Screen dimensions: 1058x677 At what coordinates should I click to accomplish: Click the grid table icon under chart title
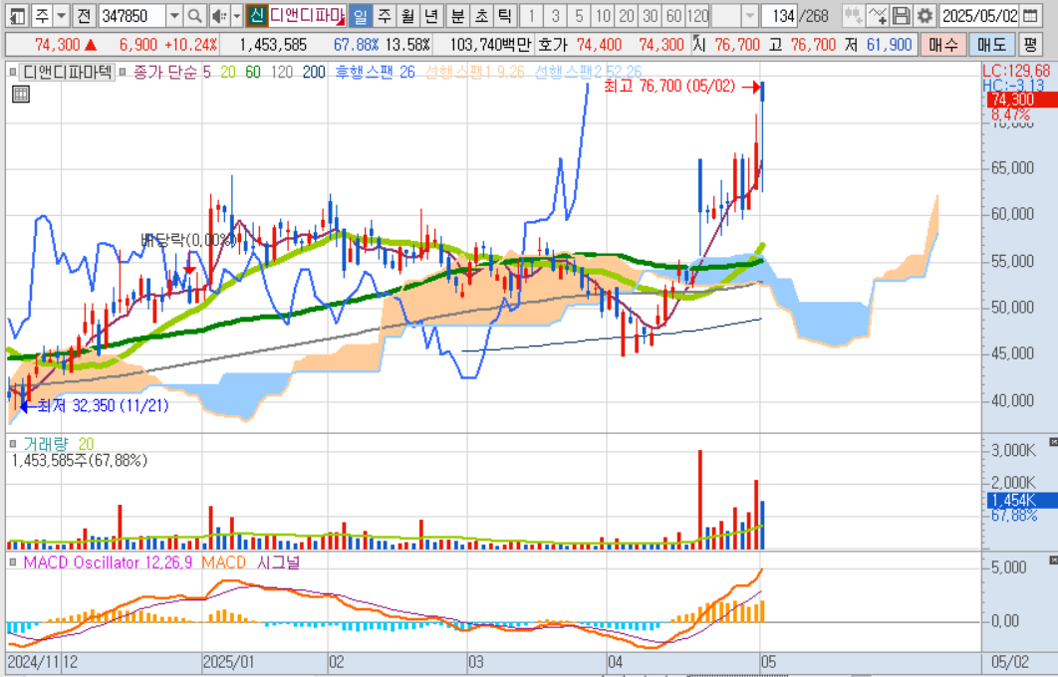click(21, 94)
